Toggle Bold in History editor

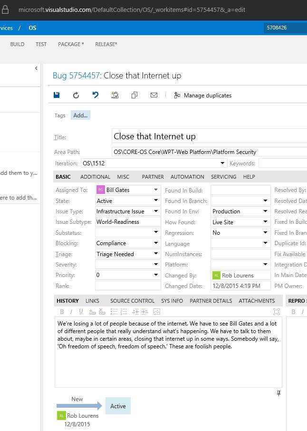tap(62, 312)
